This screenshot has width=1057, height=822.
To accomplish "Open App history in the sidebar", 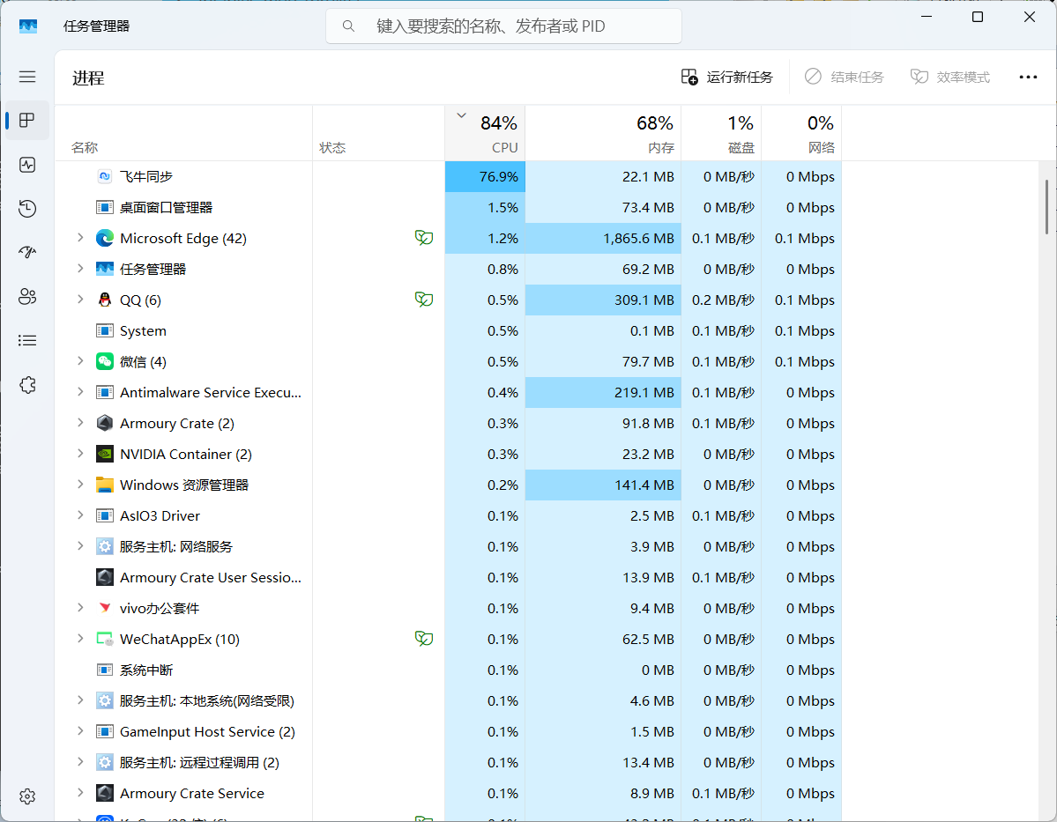I will coord(27,209).
